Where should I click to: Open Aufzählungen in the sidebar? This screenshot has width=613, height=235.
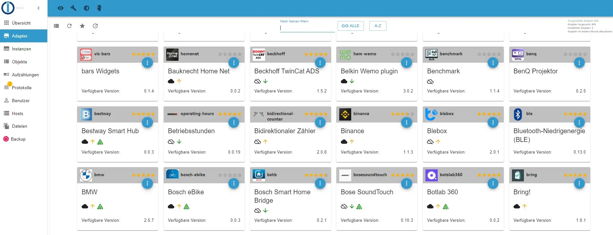[24, 75]
